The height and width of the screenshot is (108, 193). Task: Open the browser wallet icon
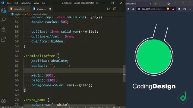[185, 9]
